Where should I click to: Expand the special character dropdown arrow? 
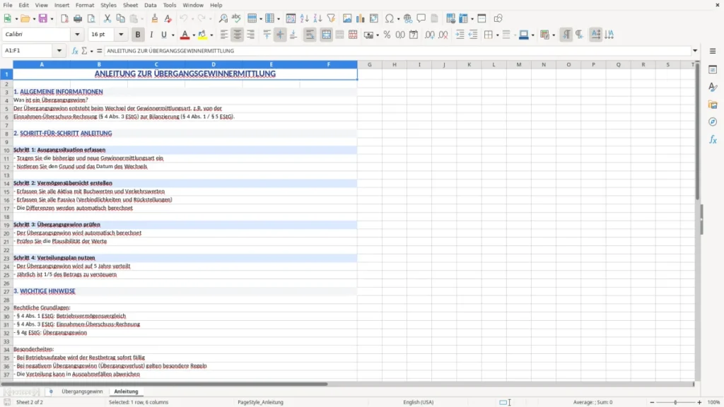click(x=398, y=19)
